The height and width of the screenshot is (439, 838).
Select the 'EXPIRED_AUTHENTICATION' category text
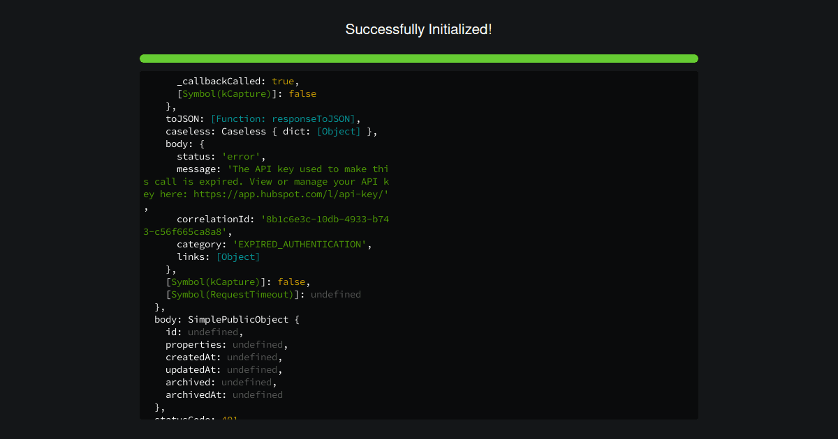pos(298,244)
